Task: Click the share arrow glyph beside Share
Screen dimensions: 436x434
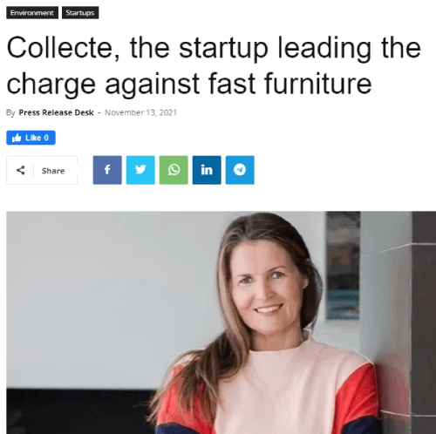Action: [x=20, y=170]
